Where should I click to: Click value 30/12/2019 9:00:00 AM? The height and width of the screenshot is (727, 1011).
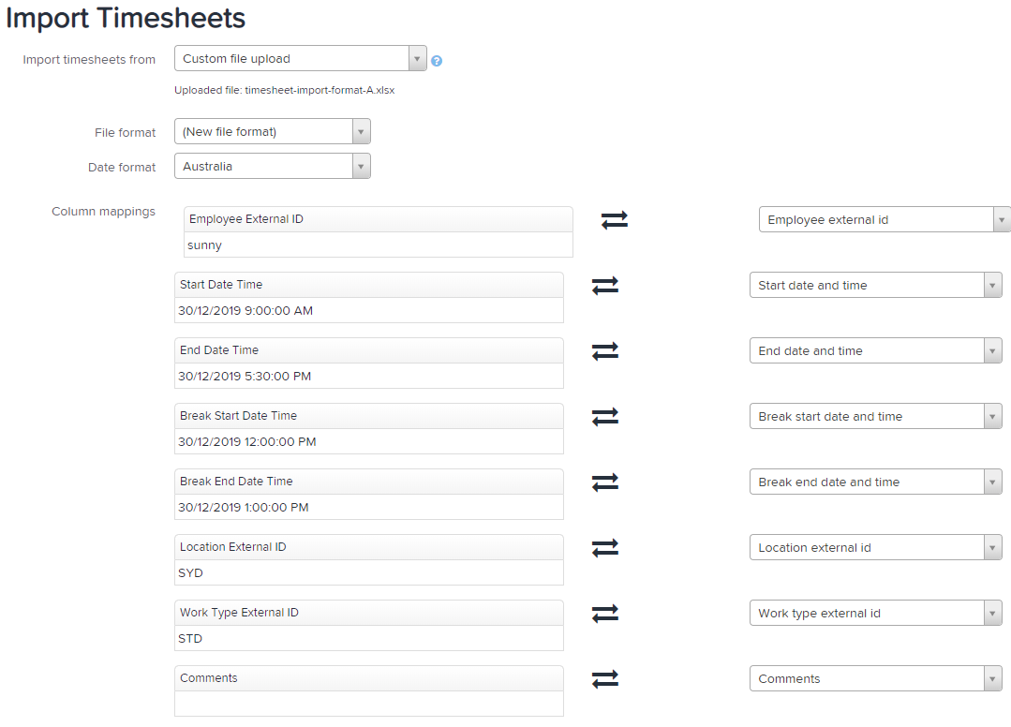(x=369, y=311)
